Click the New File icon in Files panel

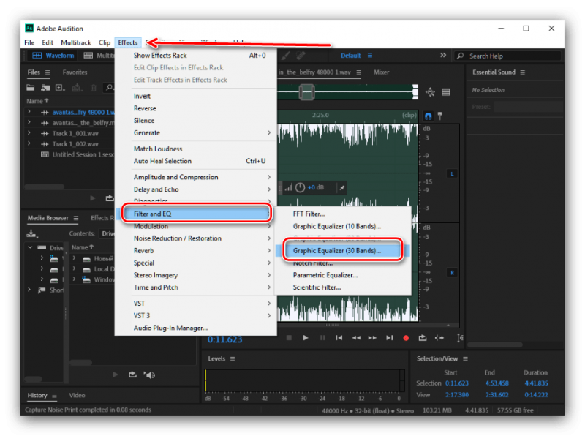(x=60, y=88)
